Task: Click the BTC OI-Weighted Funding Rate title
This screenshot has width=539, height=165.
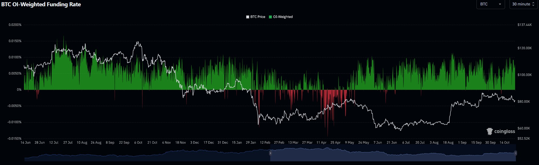Action: (x=41, y=4)
